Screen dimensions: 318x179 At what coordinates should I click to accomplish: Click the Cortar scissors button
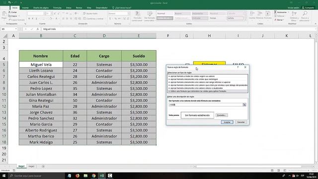click(12, 12)
